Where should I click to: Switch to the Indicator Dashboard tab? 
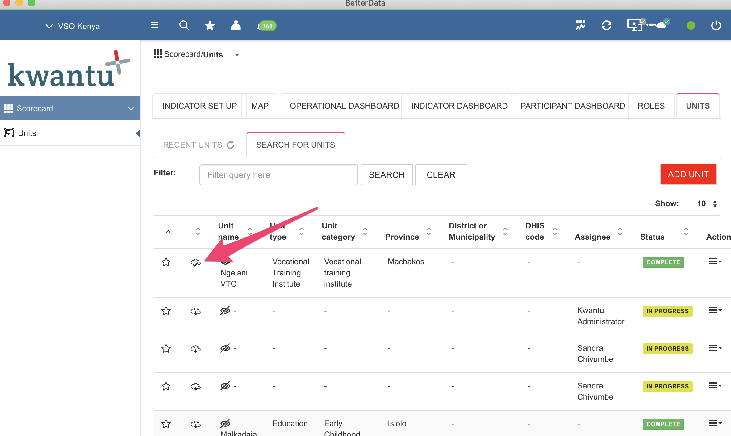459,106
